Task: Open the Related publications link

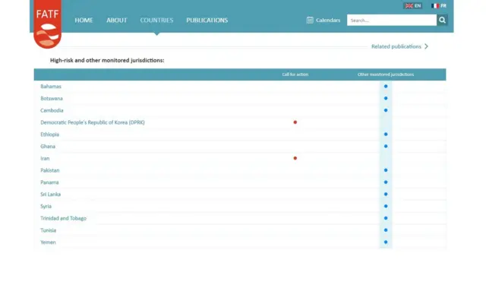Action: [396, 46]
